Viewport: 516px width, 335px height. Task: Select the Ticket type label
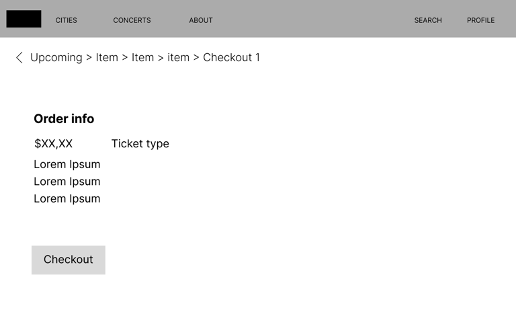click(140, 144)
